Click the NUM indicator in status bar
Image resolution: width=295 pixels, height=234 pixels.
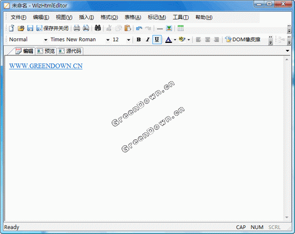(257, 228)
